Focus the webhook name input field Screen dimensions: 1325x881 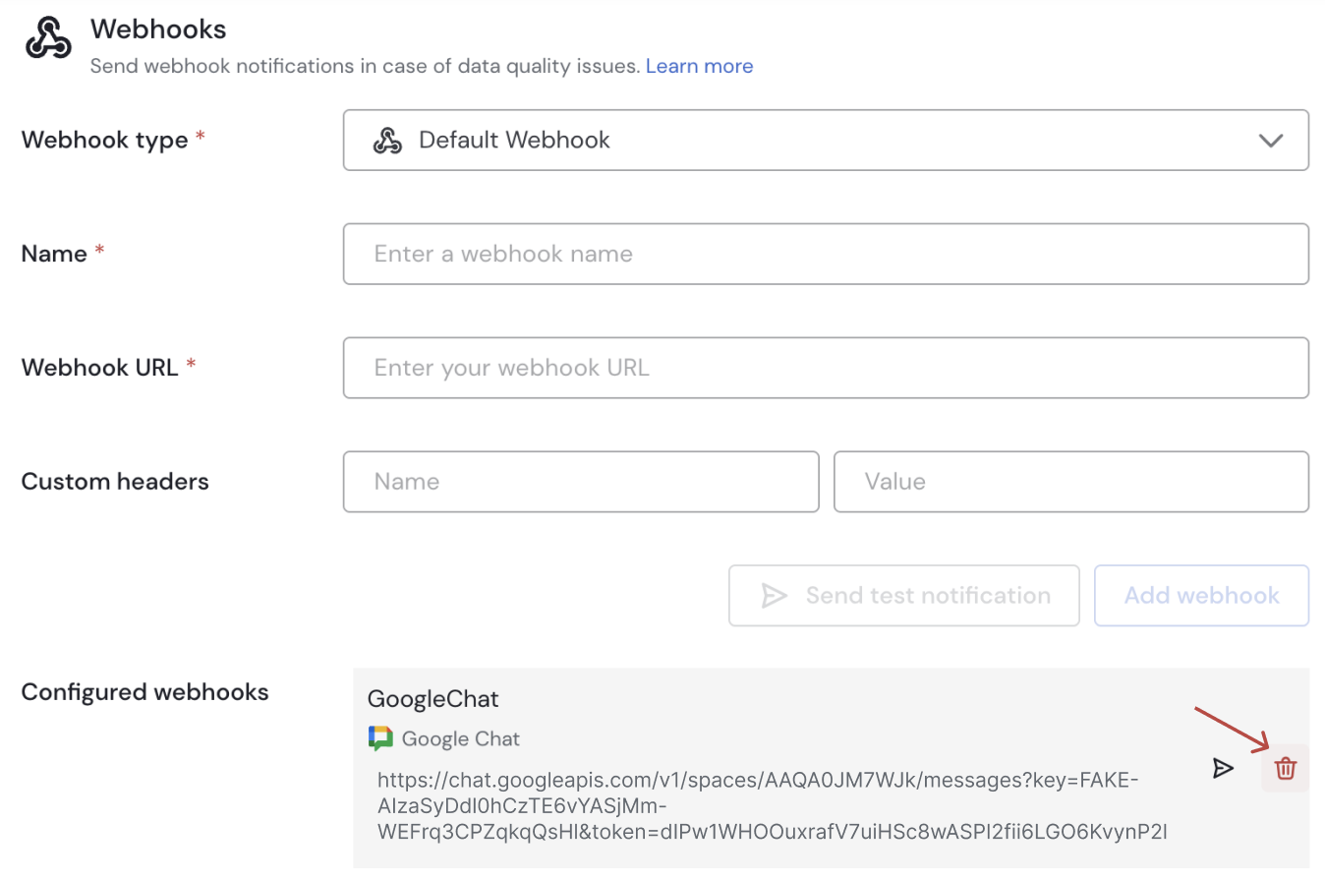coord(826,254)
